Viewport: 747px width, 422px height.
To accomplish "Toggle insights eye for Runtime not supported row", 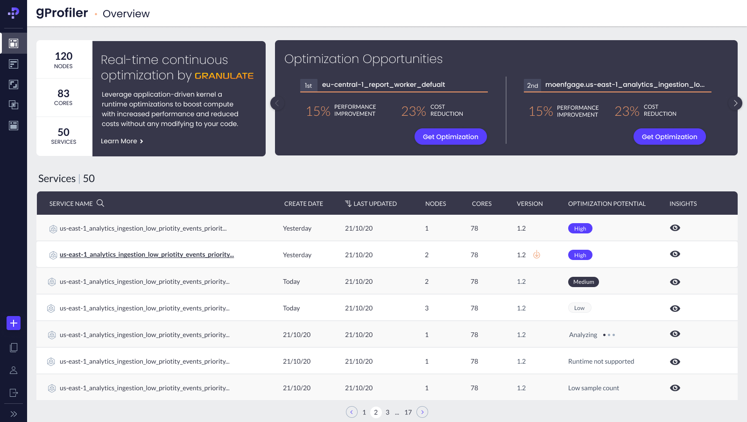I will [675, 362].
